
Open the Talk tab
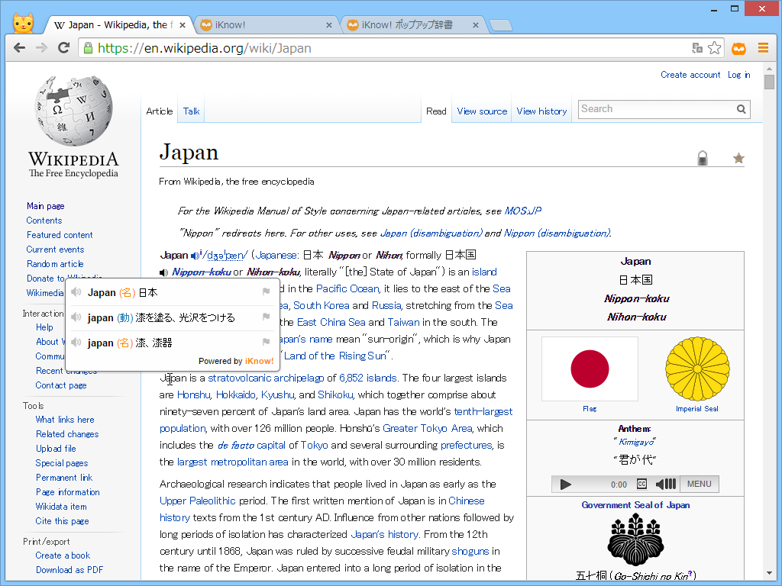tap(191, 111)
